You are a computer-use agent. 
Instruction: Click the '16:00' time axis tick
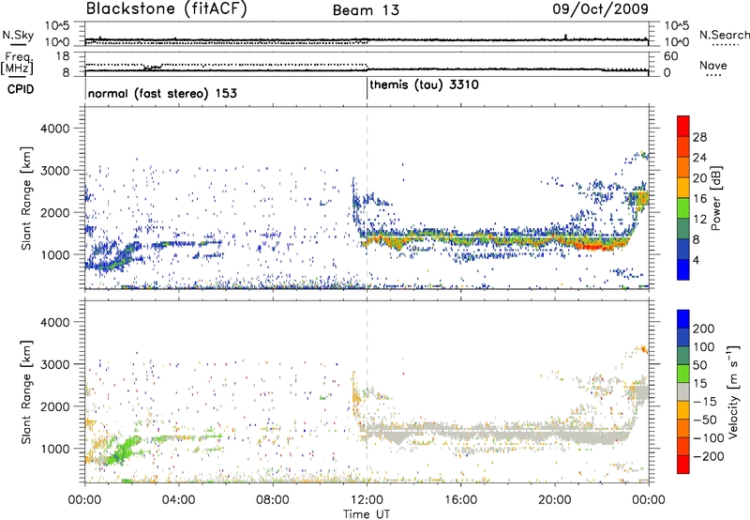[x=460, y=500]
